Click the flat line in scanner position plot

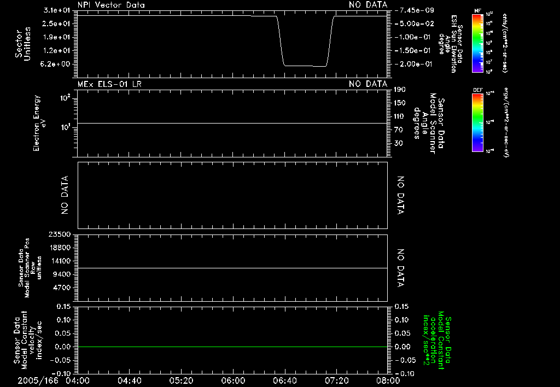click(232, 268)
